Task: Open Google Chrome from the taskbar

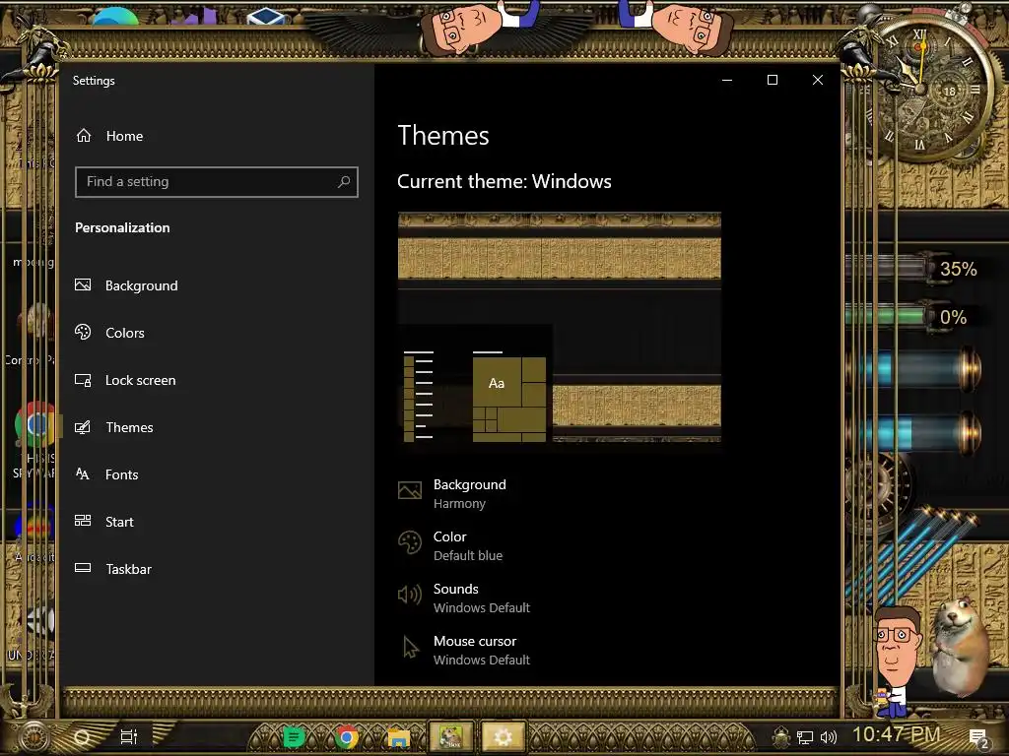Action: (346, 736)
